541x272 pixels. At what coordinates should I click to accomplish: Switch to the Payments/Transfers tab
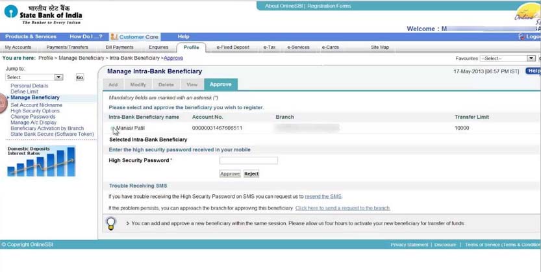(x=68, y=47)
